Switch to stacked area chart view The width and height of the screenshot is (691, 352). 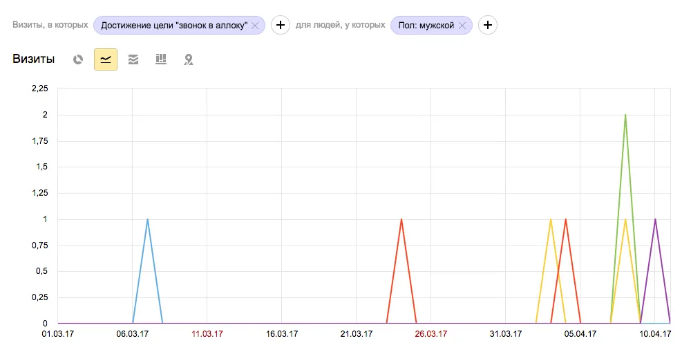[133, 59]
